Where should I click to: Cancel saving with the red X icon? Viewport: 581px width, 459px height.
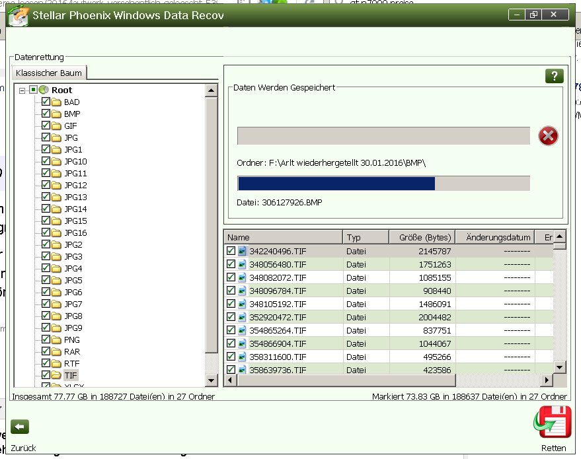(548, 136)
